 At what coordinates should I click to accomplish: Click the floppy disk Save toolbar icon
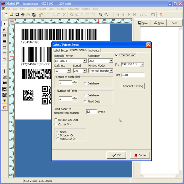tap(17, 15)
